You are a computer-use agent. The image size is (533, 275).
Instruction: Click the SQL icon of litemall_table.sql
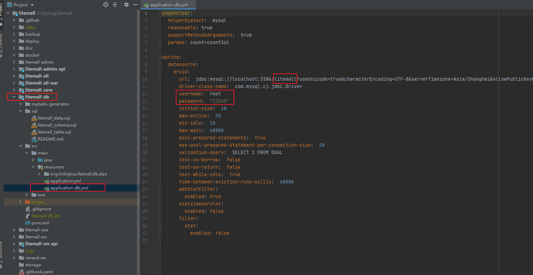pyautogui.click(x=34, y=132)
